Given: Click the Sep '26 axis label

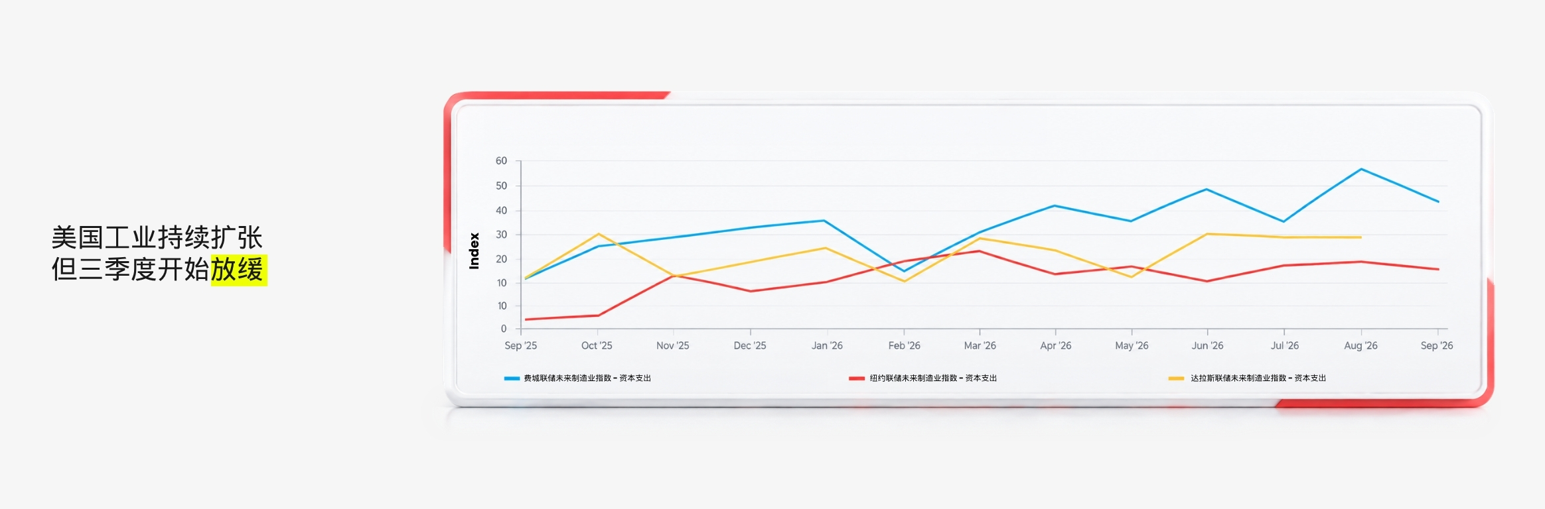Looking at the screenshot, I should [1437, 345].
